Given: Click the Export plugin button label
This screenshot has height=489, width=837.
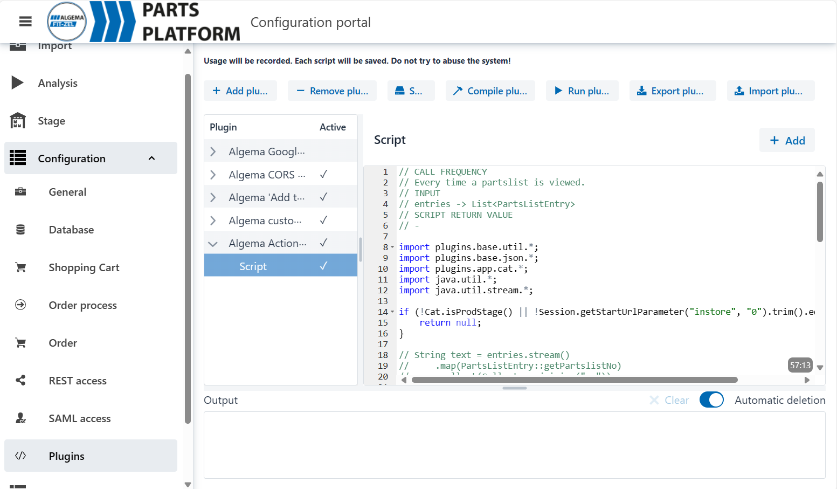Looking at the screenshot, I should point(677,91).
